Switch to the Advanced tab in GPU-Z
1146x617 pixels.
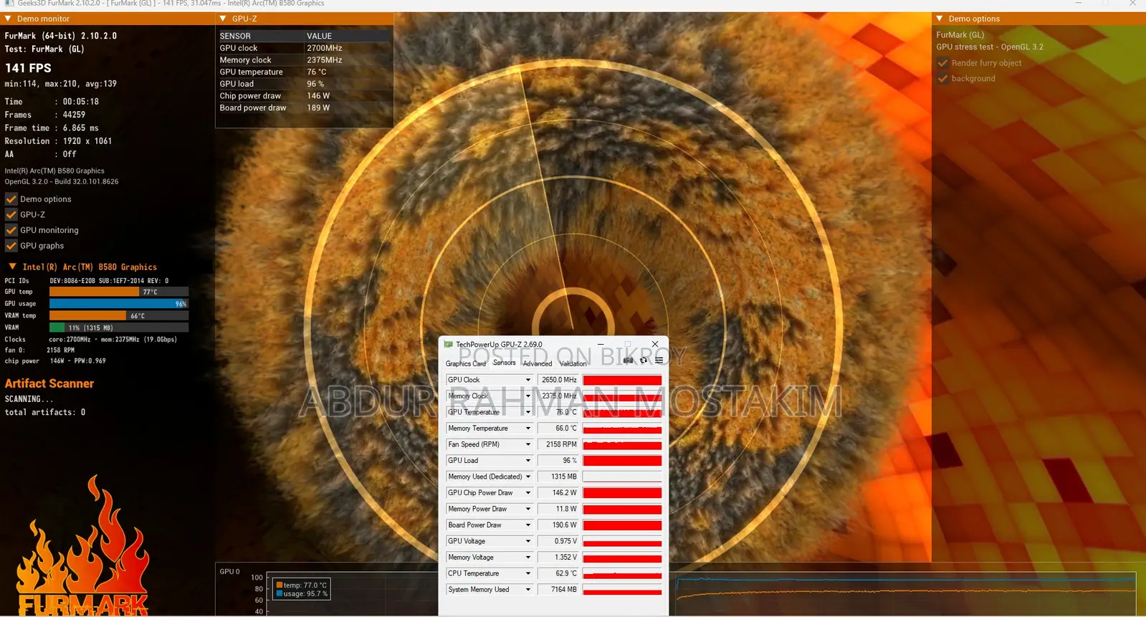point(538,363)
